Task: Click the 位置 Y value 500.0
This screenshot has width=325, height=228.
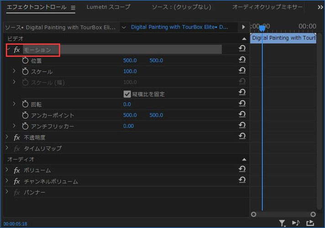Action: click(x=156, y=61)
